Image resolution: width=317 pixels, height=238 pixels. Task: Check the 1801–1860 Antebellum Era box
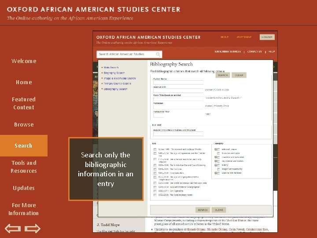(155, 165)
